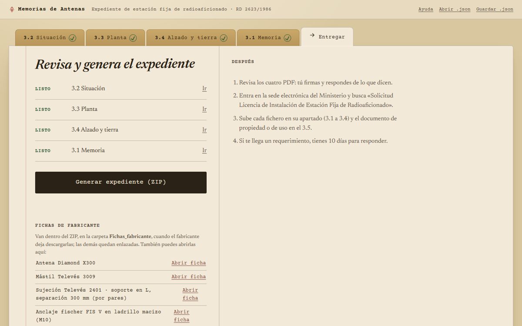Switch to the 3.2 Situación tab
522x326 pixels.
pyautogui.click(x=50, y=38)
